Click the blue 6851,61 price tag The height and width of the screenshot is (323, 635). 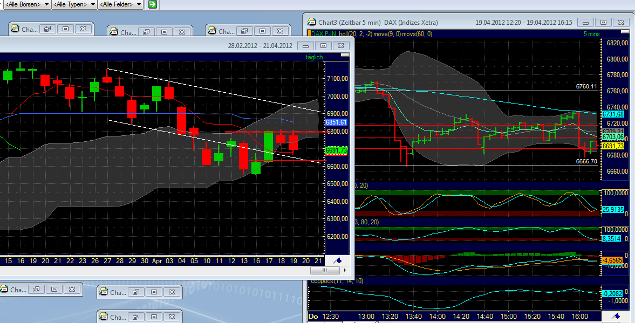(336, 122)
